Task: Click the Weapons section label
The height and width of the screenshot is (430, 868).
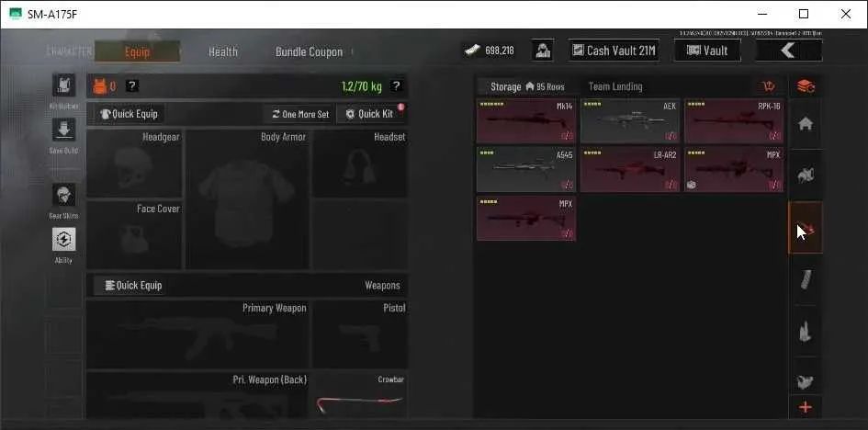Action: click(x=382, y=286)
